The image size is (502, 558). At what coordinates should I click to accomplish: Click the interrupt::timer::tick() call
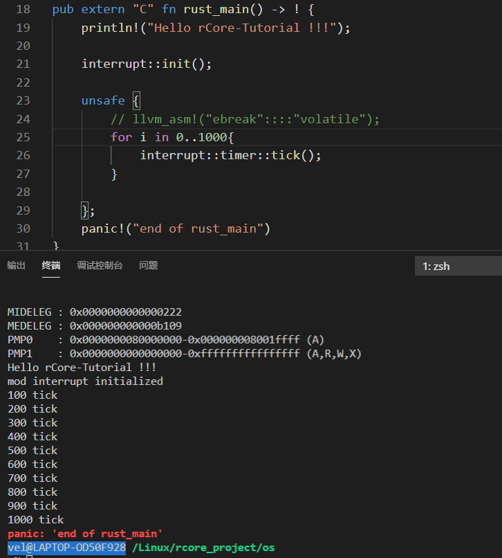(230, 155)
